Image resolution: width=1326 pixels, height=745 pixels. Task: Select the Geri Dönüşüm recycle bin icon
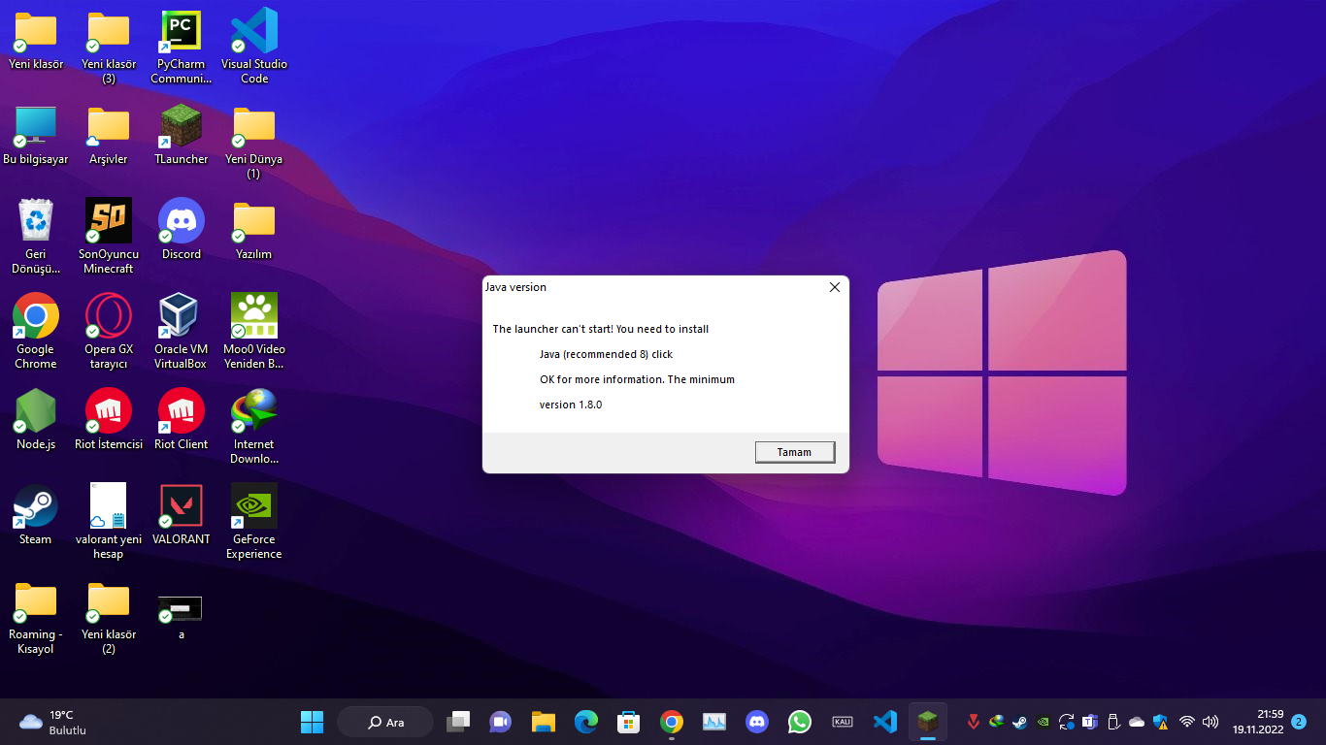[x=36, y=236]
